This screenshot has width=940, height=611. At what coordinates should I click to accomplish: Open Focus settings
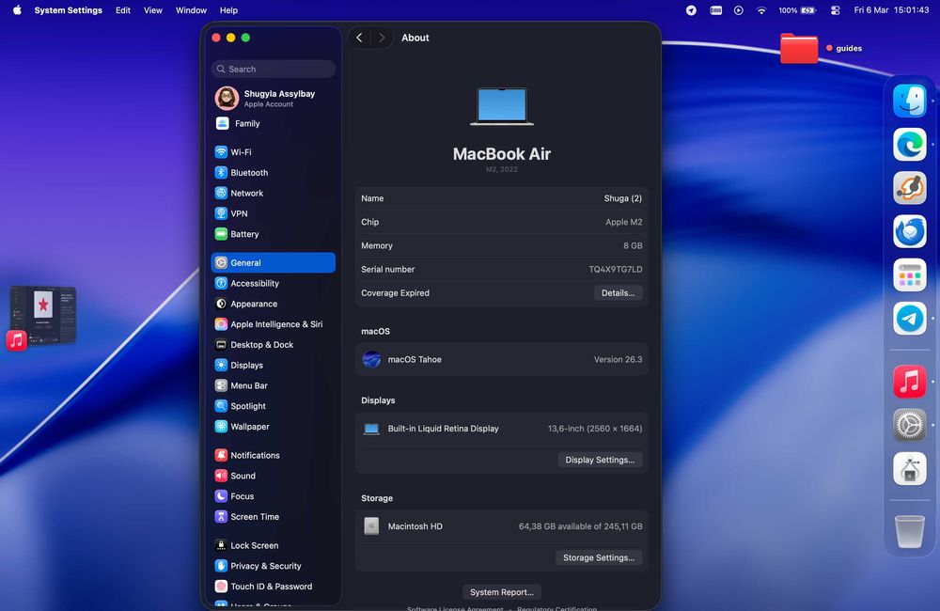(273, 496)
